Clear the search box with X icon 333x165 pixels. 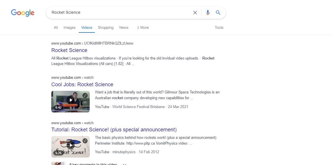[x=195, y=12]
